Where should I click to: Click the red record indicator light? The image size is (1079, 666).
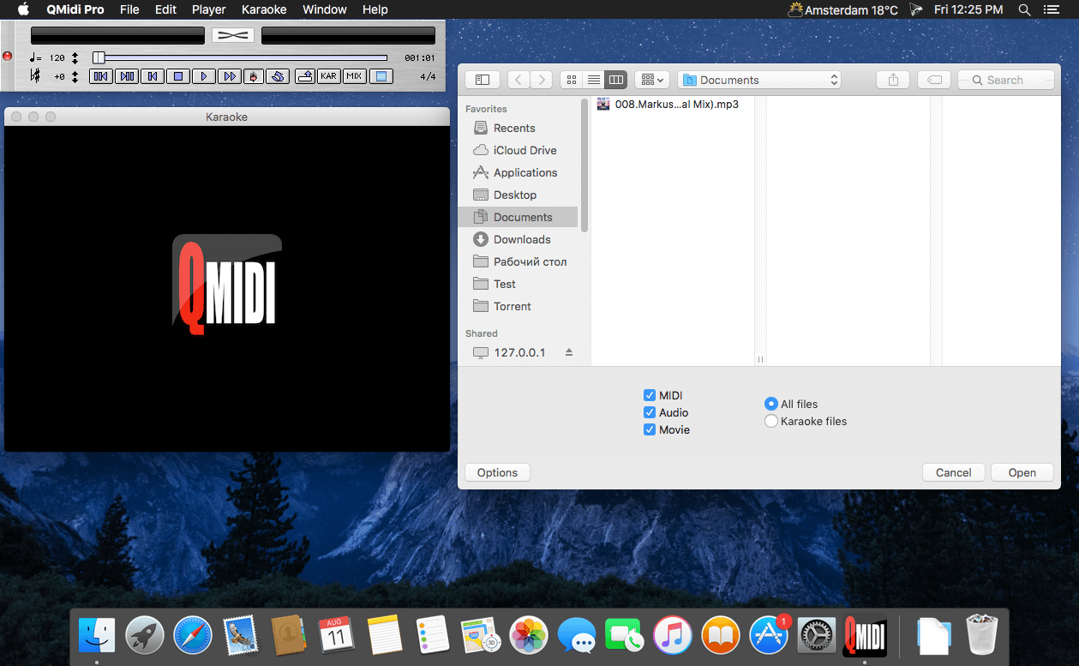click(x=8, y=57)
